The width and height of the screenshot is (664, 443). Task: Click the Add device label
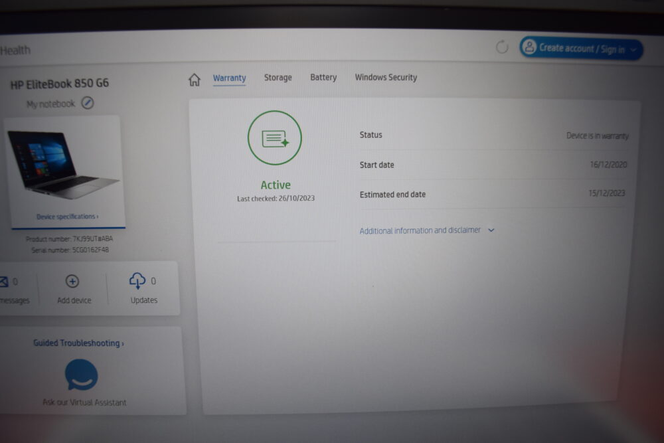tap(74, 300)
